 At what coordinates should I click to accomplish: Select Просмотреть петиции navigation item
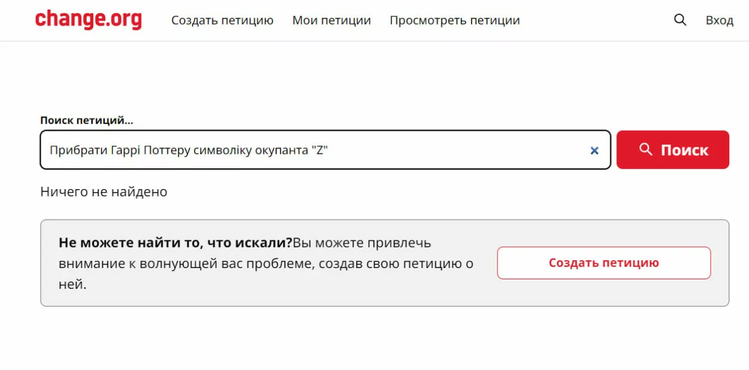click(455, 20)
